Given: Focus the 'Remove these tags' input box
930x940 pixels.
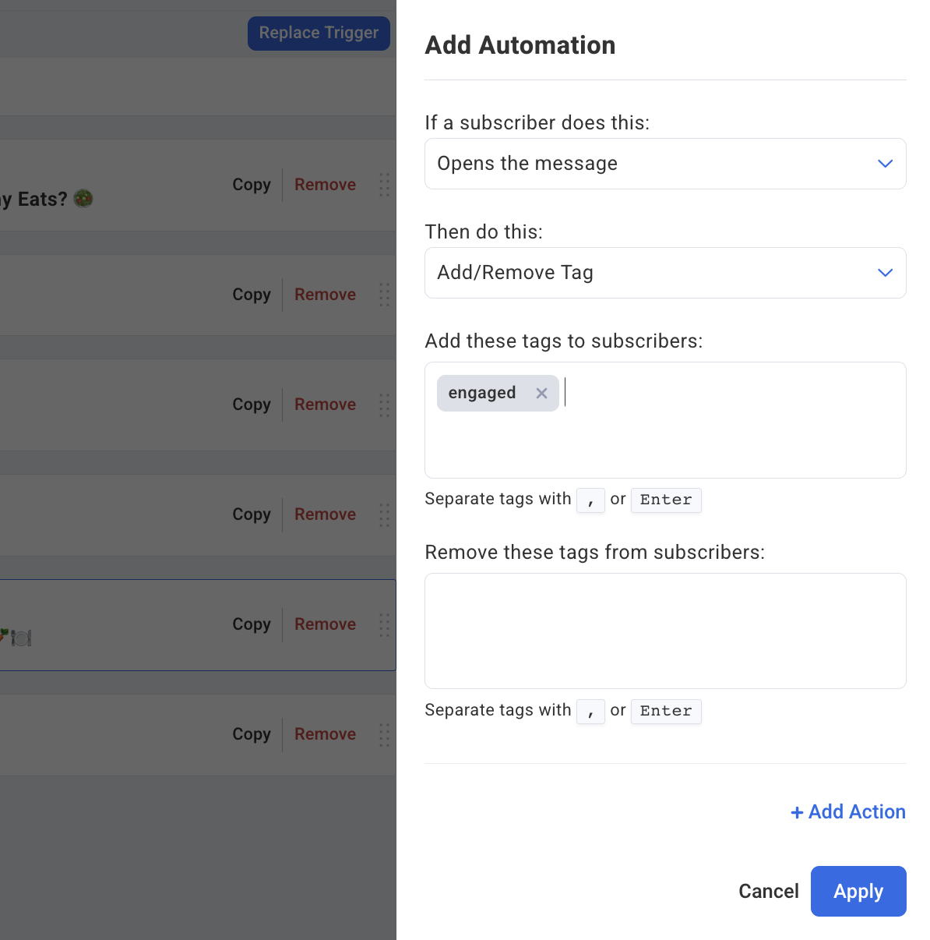Looking at the screenshot, I should pos(665,631).
